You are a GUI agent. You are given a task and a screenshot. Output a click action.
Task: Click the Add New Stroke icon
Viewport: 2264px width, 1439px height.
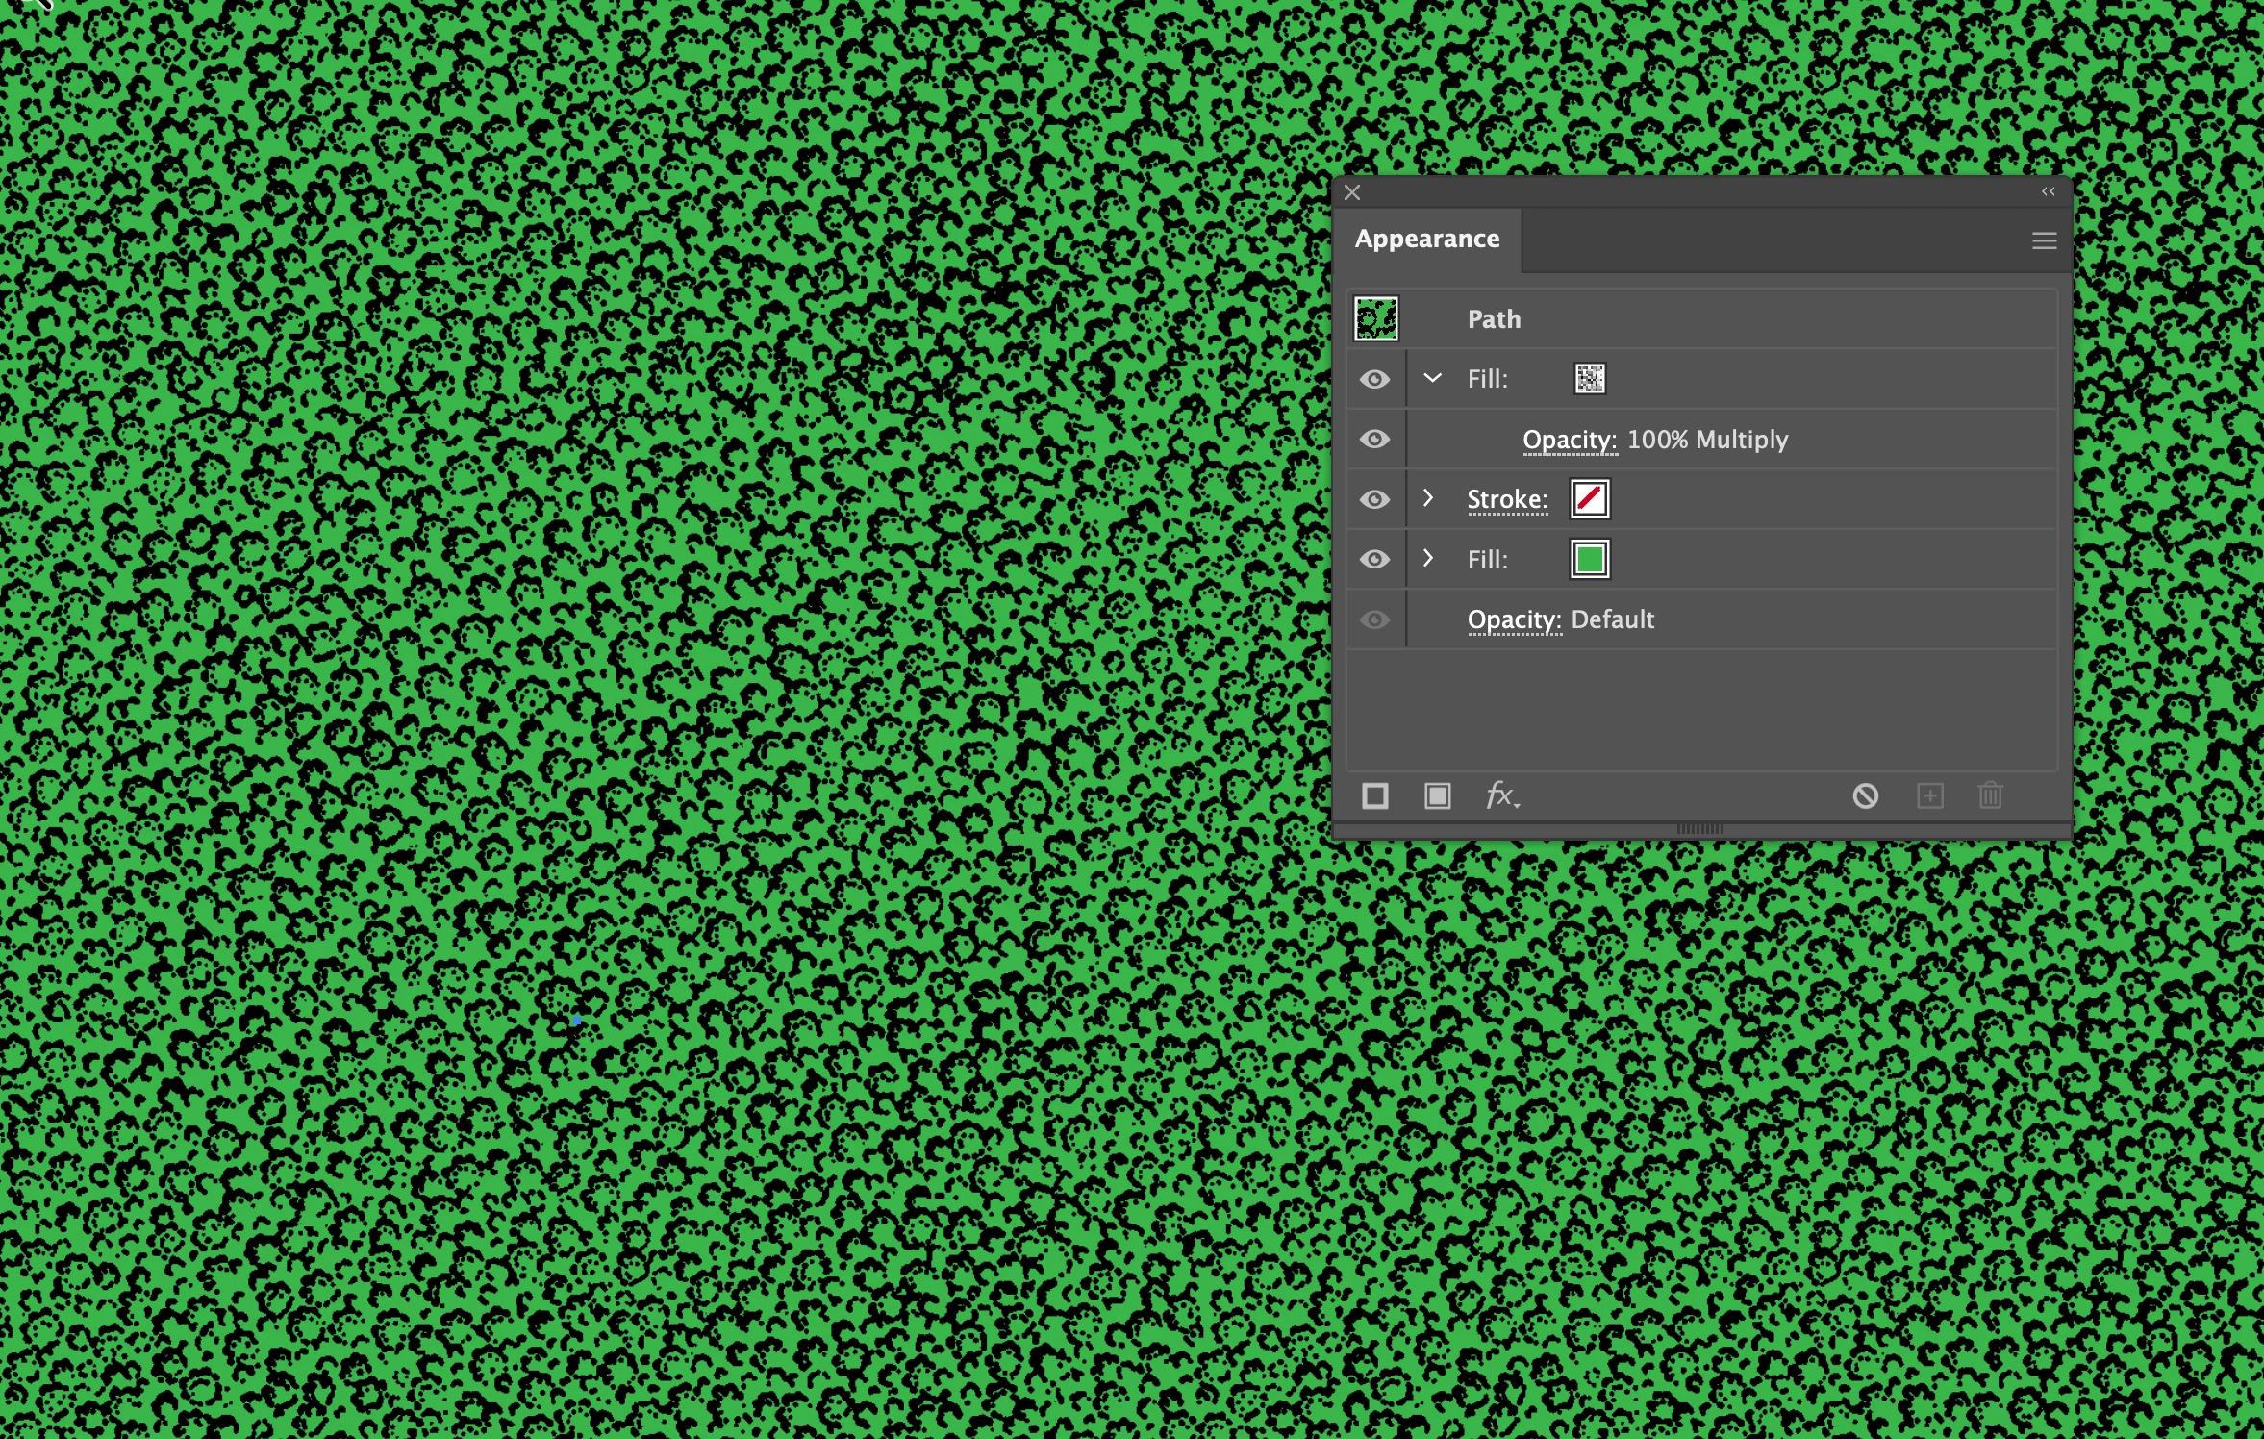[1375, 796]
